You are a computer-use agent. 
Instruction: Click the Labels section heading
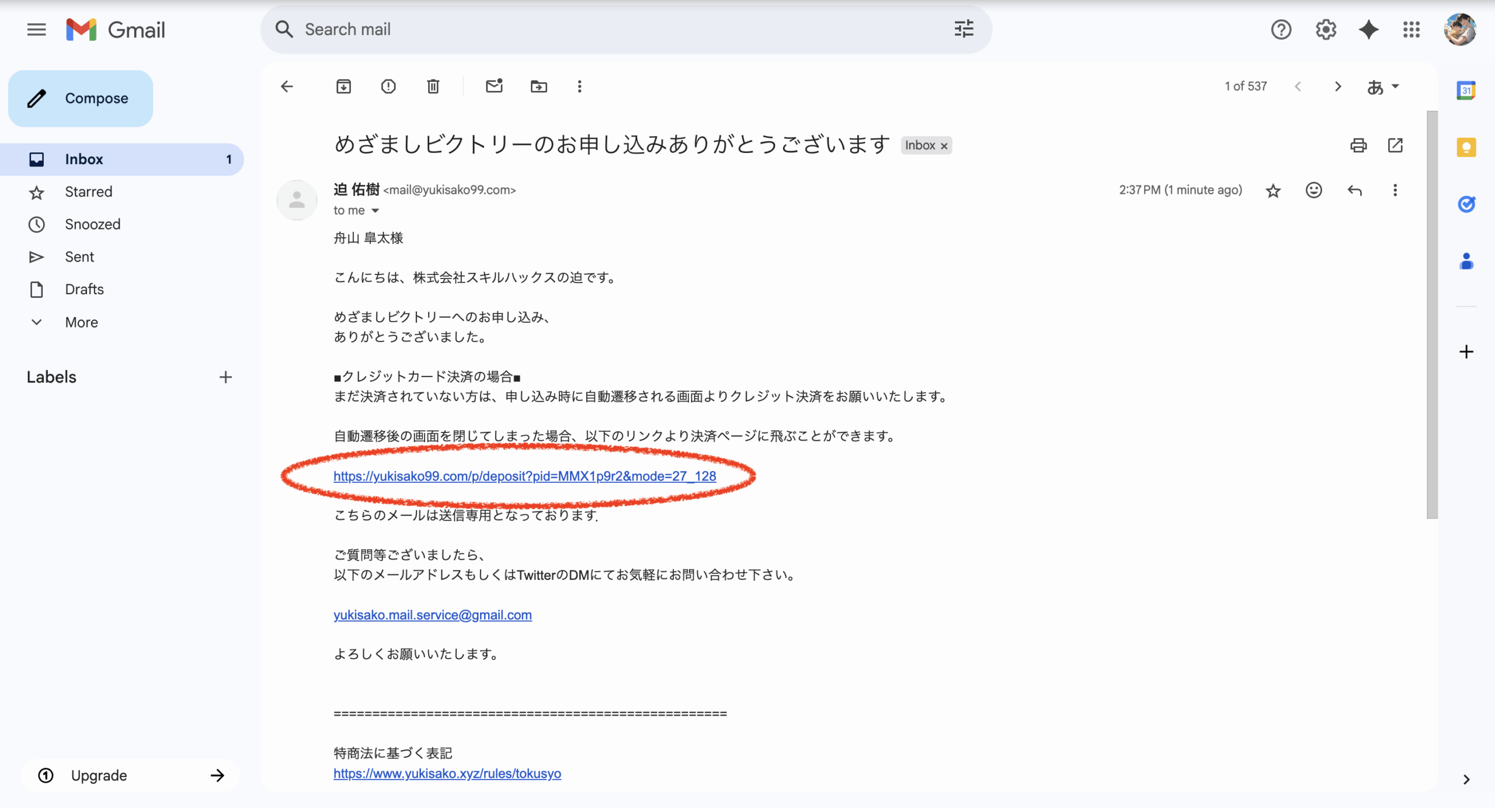pyautogui.click(x=51, y=377)
